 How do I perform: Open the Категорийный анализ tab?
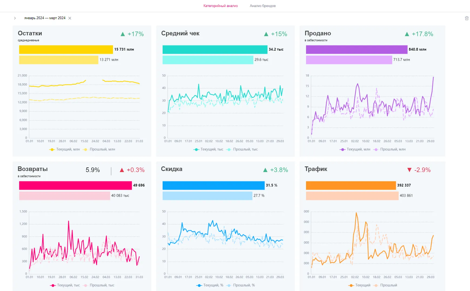[x=220, y=6]
